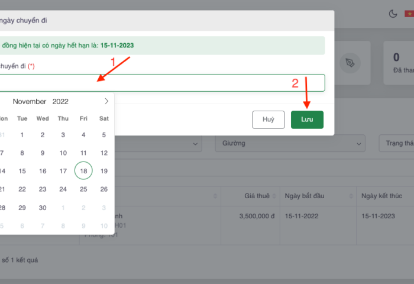
Task: Pick November 25 on the date picker
Action: click(x=83, y=189)
